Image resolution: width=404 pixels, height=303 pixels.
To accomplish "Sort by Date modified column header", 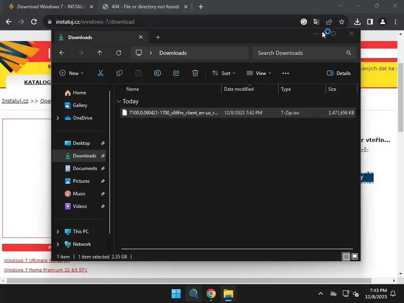I will (250, 89).
